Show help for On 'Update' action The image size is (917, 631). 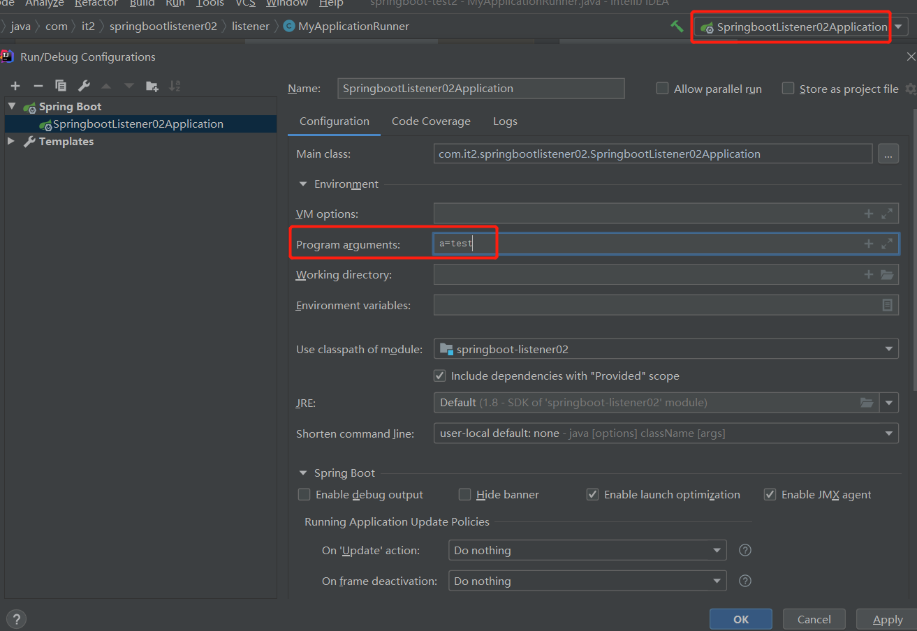pyautogui.click(x=745, y=550)
